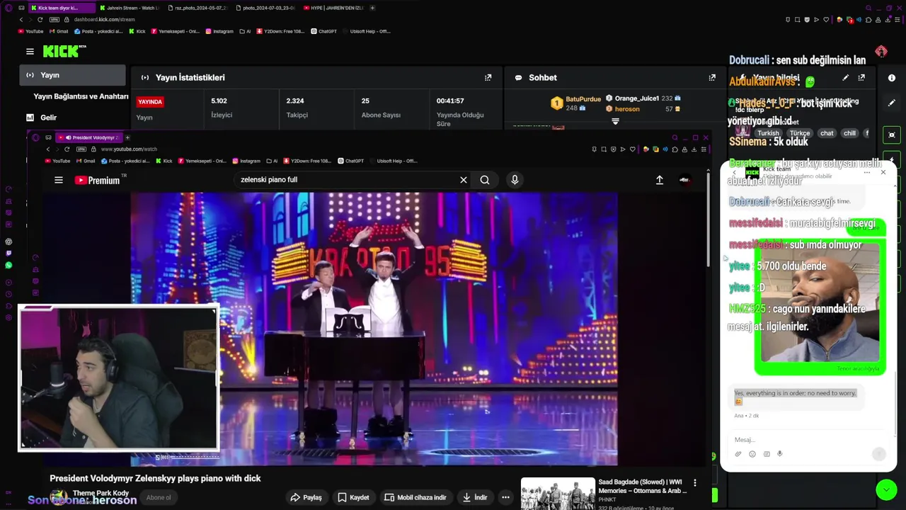Image resolution: width=906 pixels, height=510 pixels.
Task: Click the Abone ol subscribe button
Action: 159,497
